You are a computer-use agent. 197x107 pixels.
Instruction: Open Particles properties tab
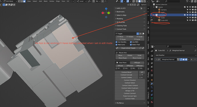tap(152, 87)
